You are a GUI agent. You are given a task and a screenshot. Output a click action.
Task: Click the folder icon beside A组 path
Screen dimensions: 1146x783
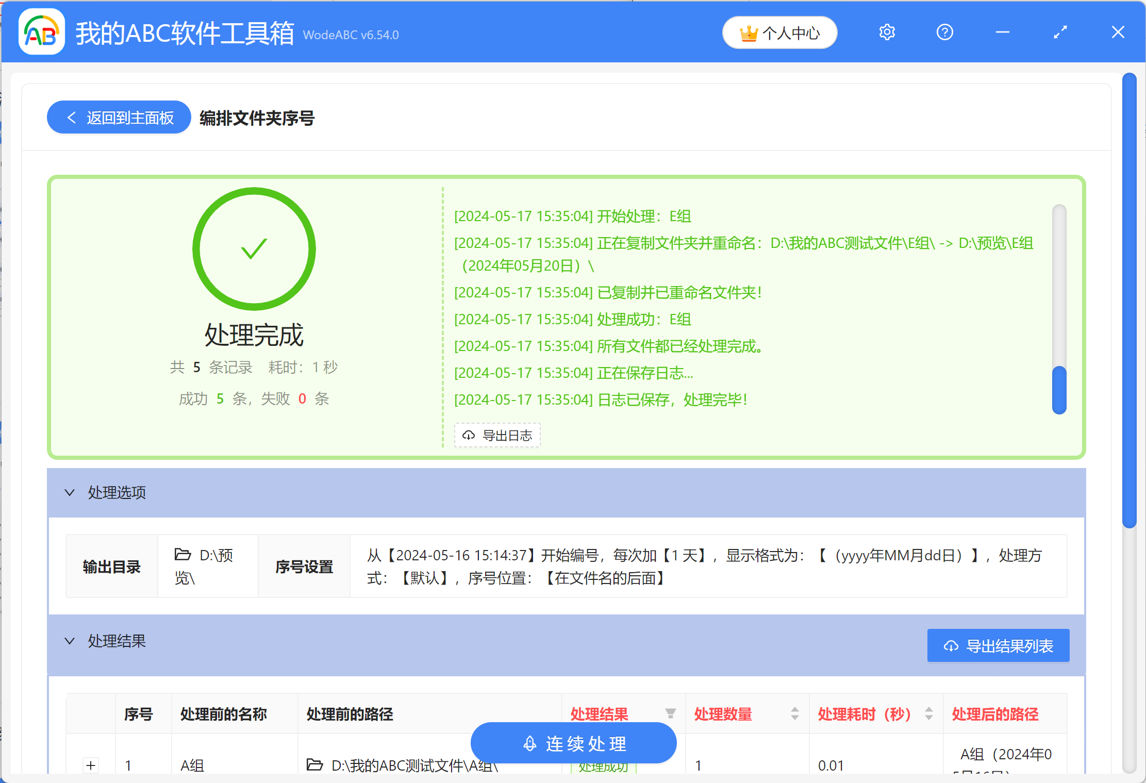point(315,765)
